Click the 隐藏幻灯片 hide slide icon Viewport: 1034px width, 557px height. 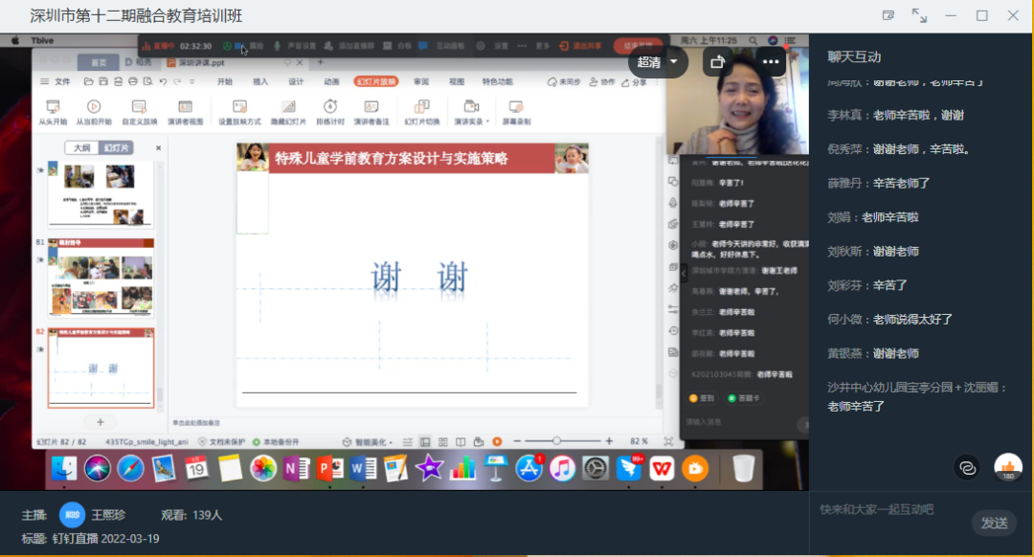click(287, 107)
